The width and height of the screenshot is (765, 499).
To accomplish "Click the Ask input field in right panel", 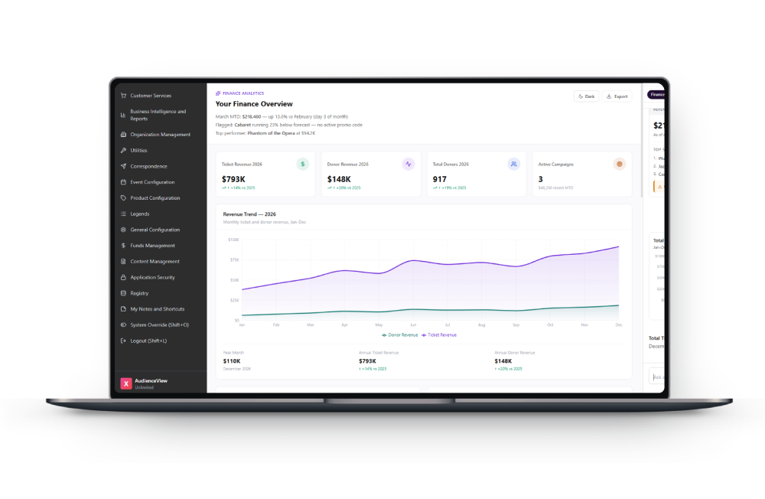I will click(657, 377).
